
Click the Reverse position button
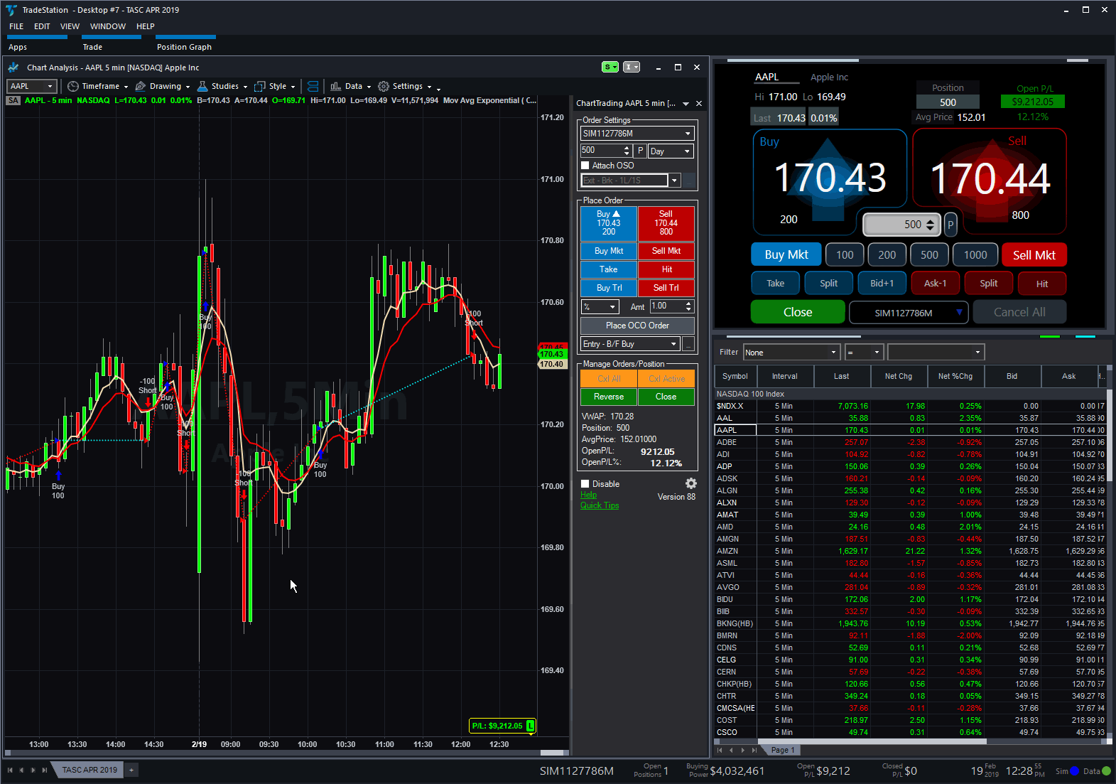click(609, 397)
